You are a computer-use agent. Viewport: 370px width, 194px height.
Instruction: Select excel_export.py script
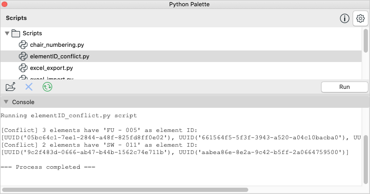point(52,68)
